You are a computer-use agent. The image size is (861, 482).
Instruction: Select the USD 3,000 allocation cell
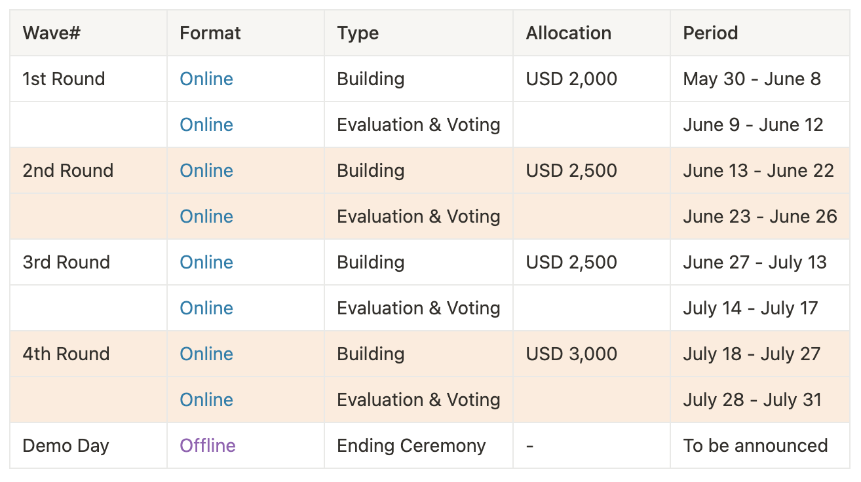[571, 354]
